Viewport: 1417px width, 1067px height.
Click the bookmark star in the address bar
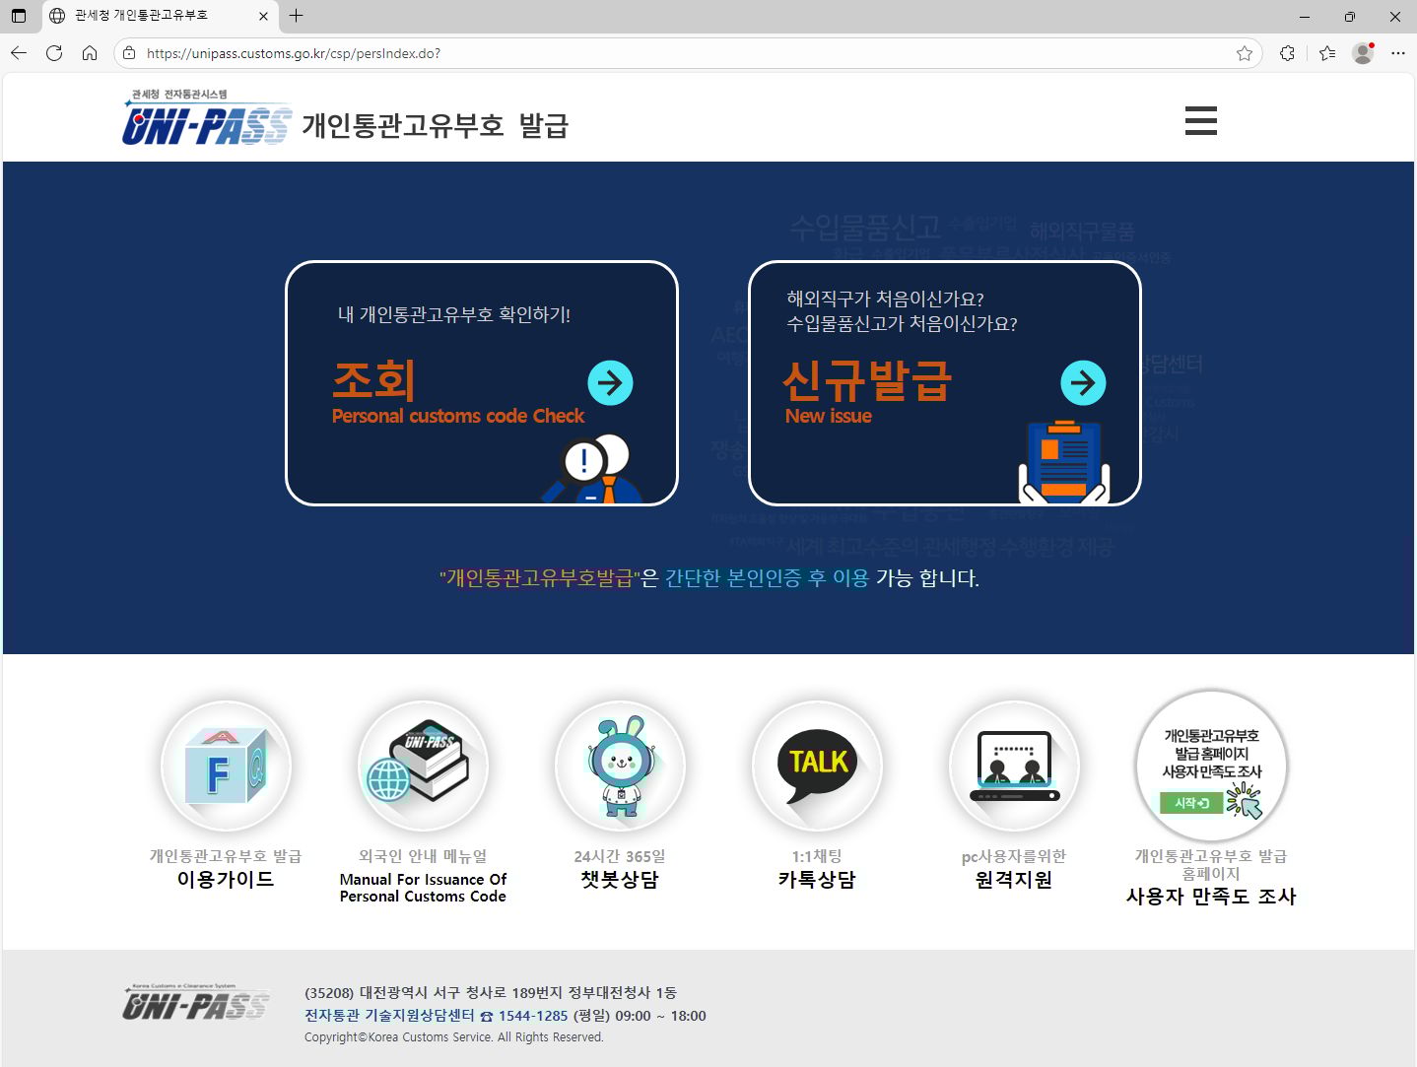pyautogui.click(x=1245, y=53)
